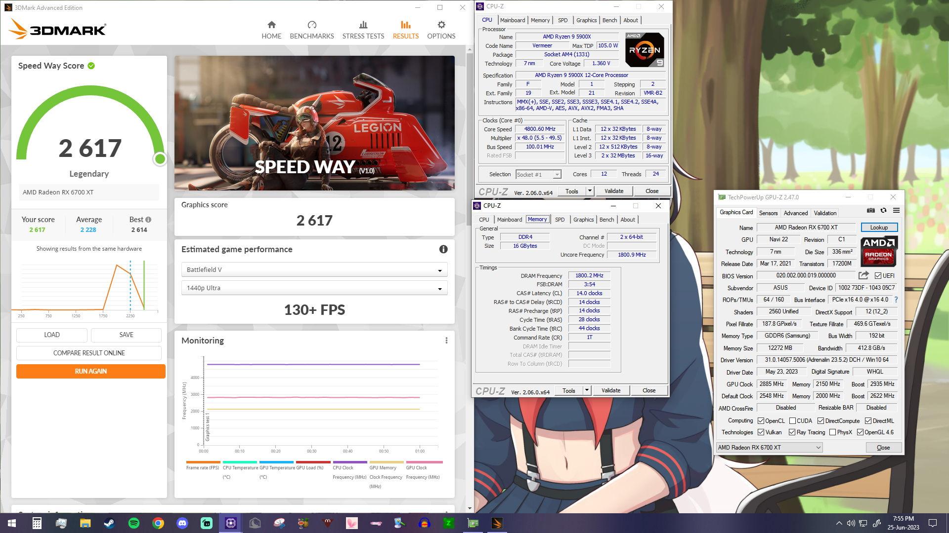Switch to Advanced tab in GPU-Z

[x=796, y=213]
